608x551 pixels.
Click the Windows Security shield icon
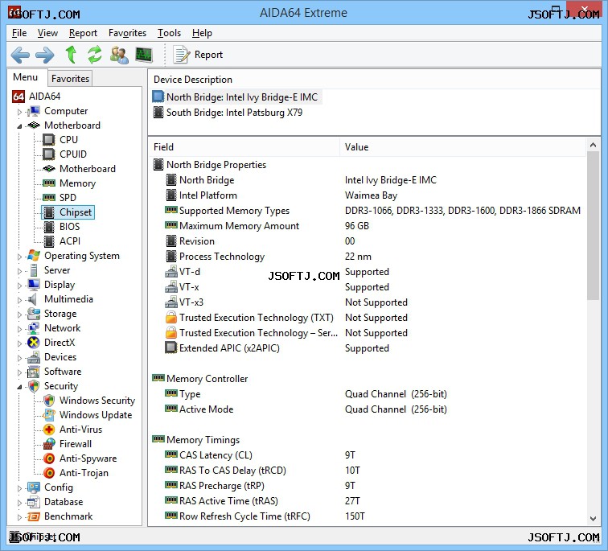coord(49,400)
